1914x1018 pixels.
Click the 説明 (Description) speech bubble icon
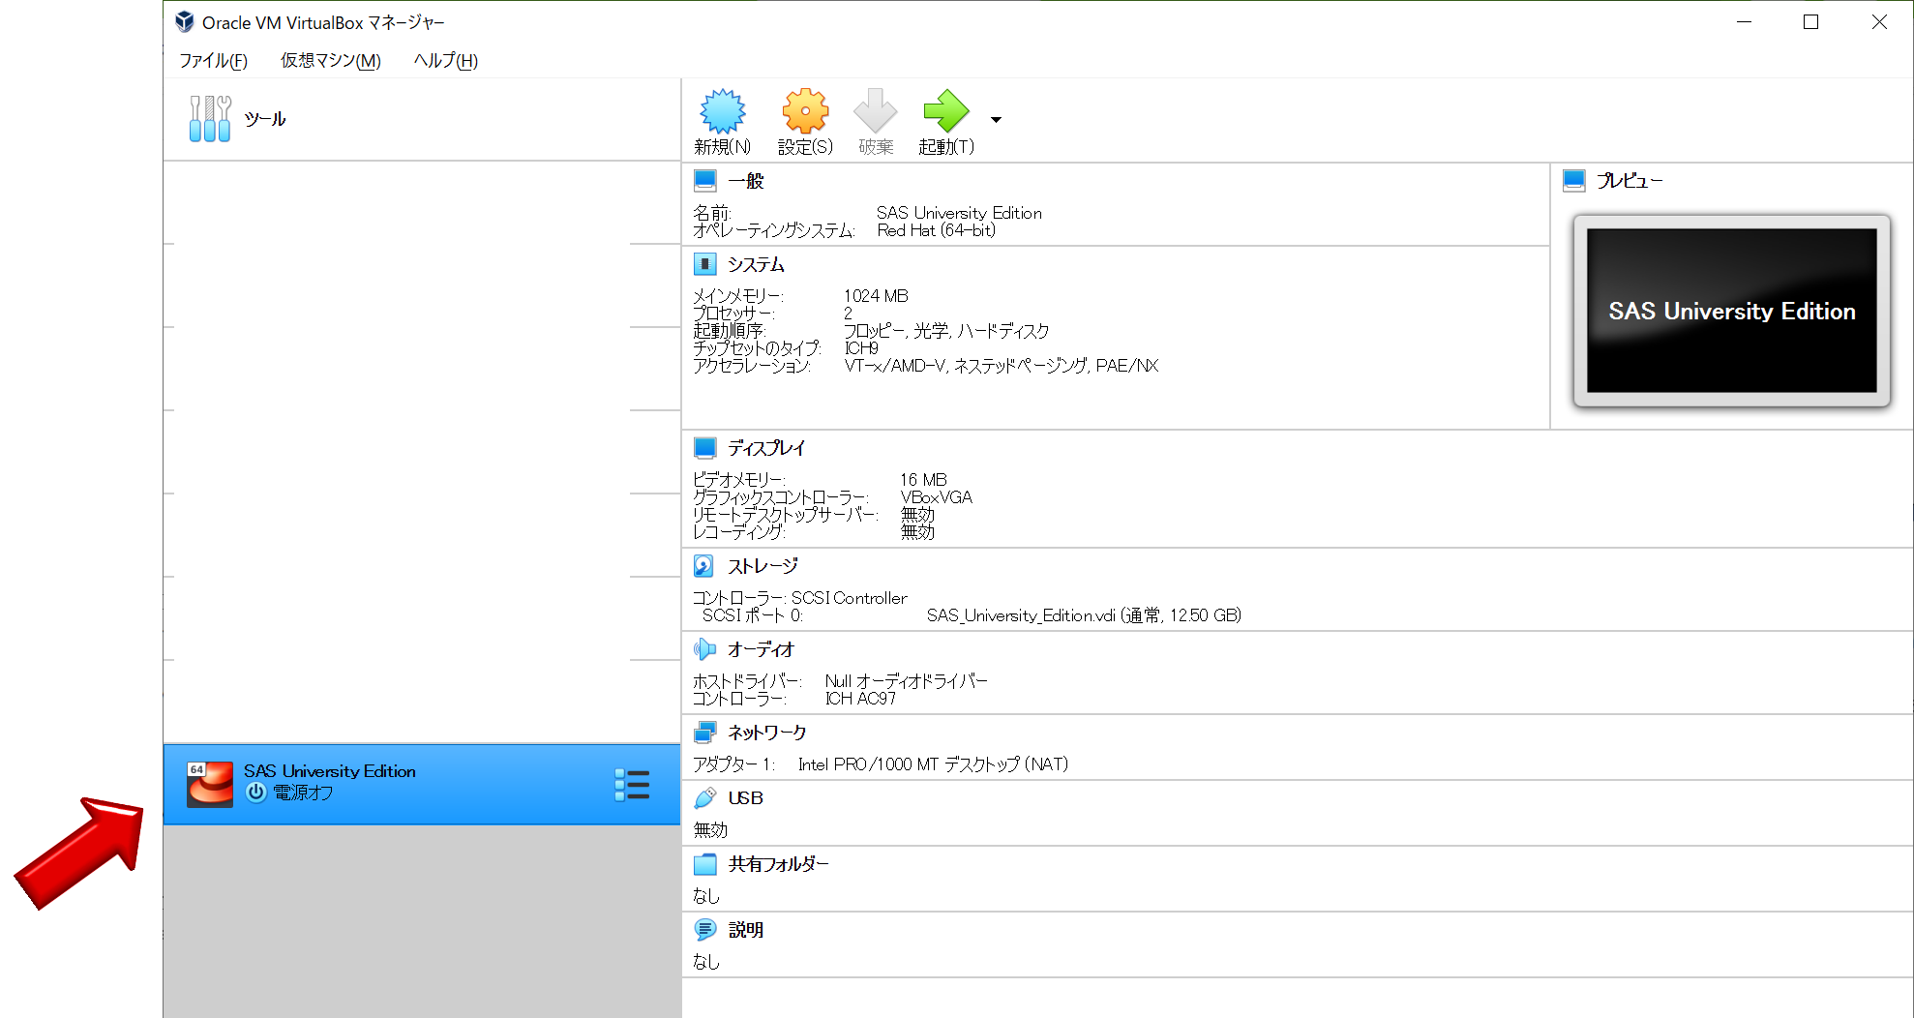click(705, 930)
